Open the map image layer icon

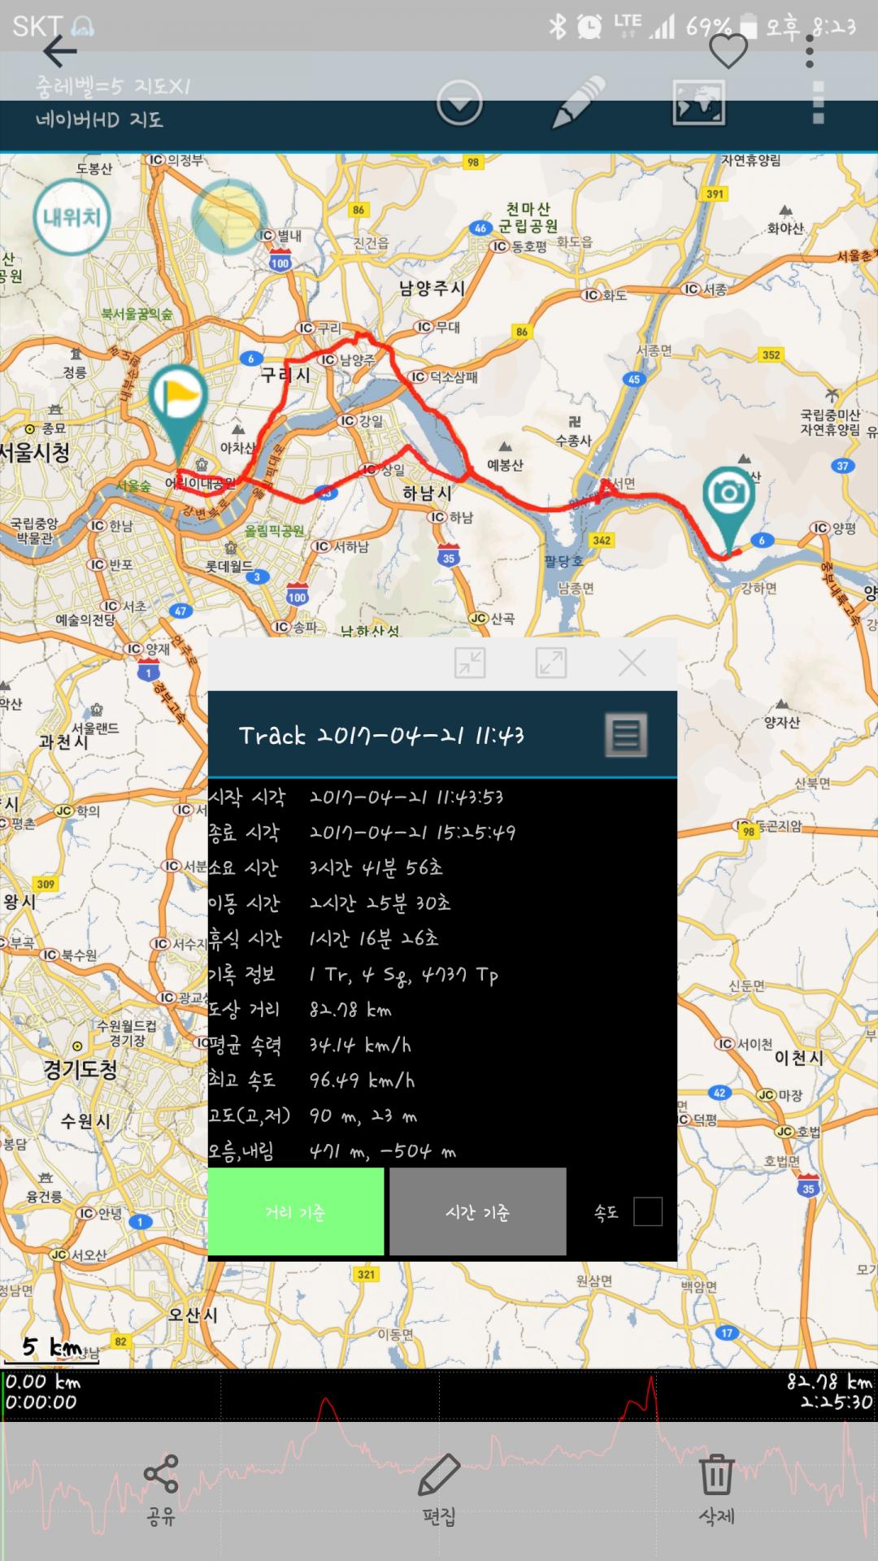698,103
